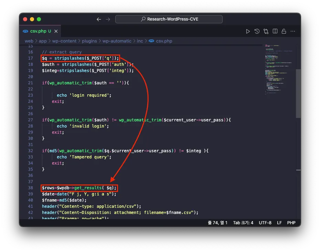
Task: Split the editor to the right
Action: tap(275, 31)
